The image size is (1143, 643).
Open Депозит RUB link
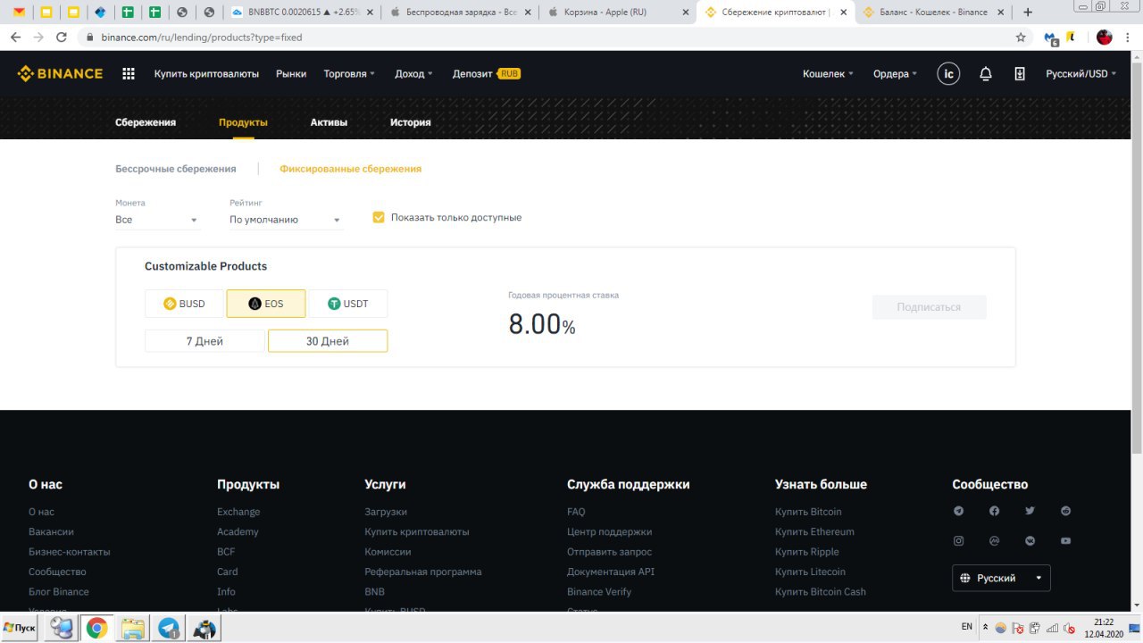tap(486, 74)
